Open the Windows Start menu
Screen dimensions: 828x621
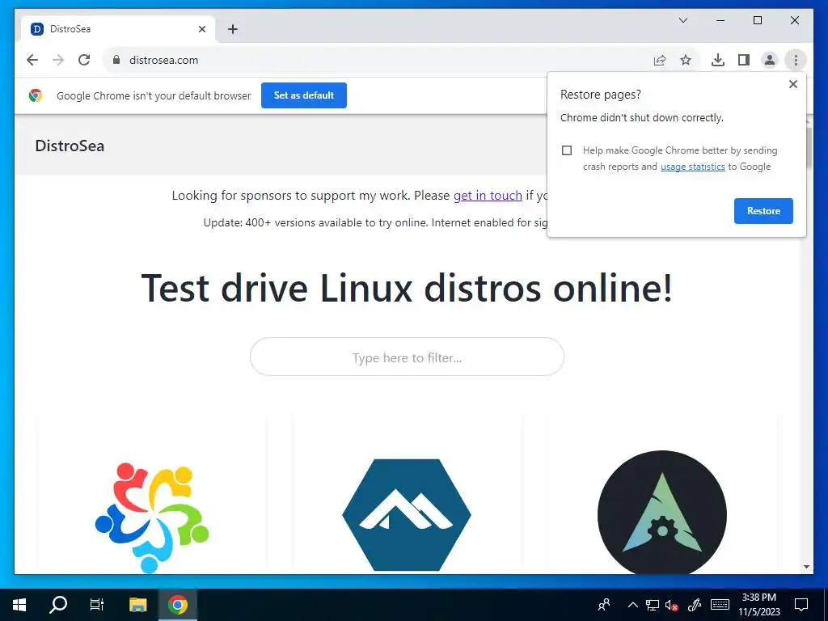coord(19,605)
